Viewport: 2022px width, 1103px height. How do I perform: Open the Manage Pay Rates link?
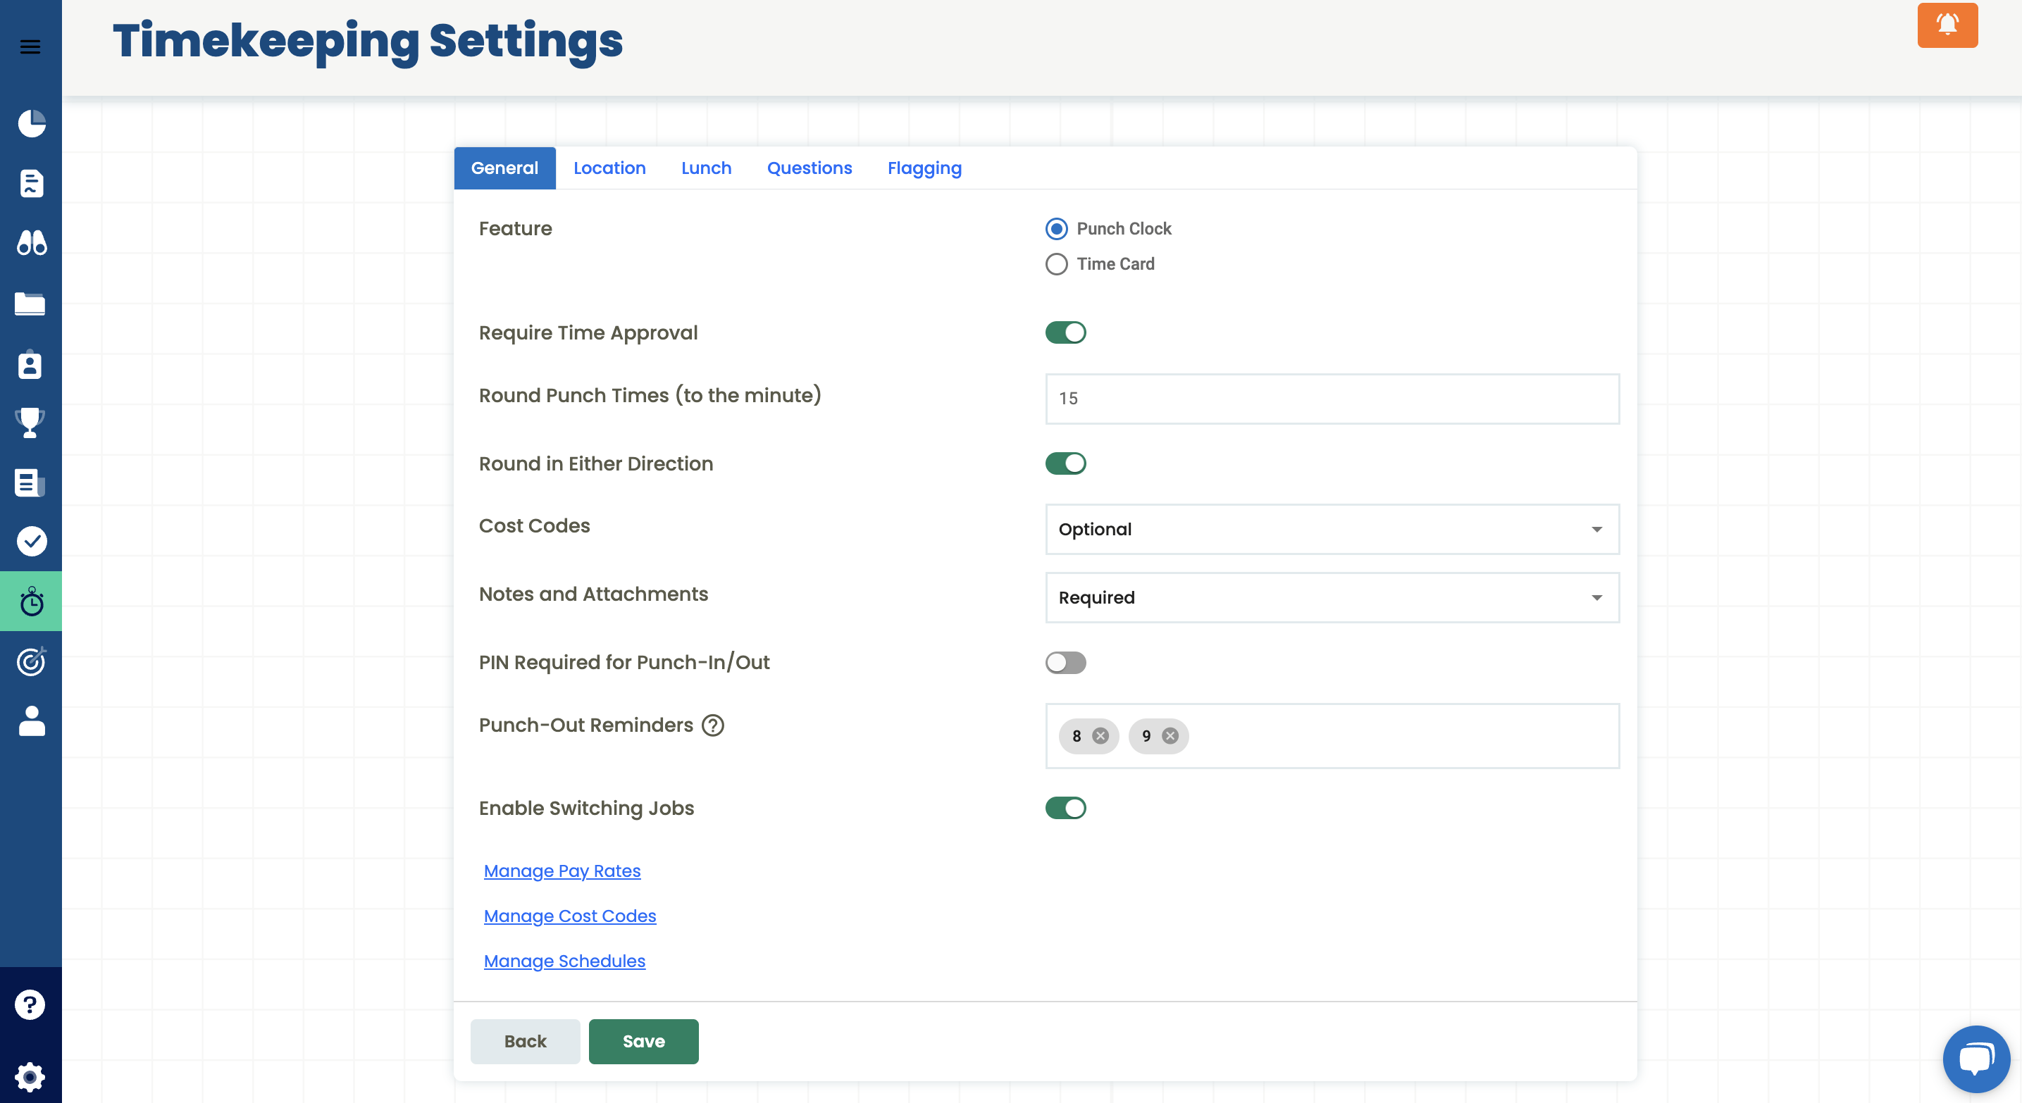[x=562, y=871]
